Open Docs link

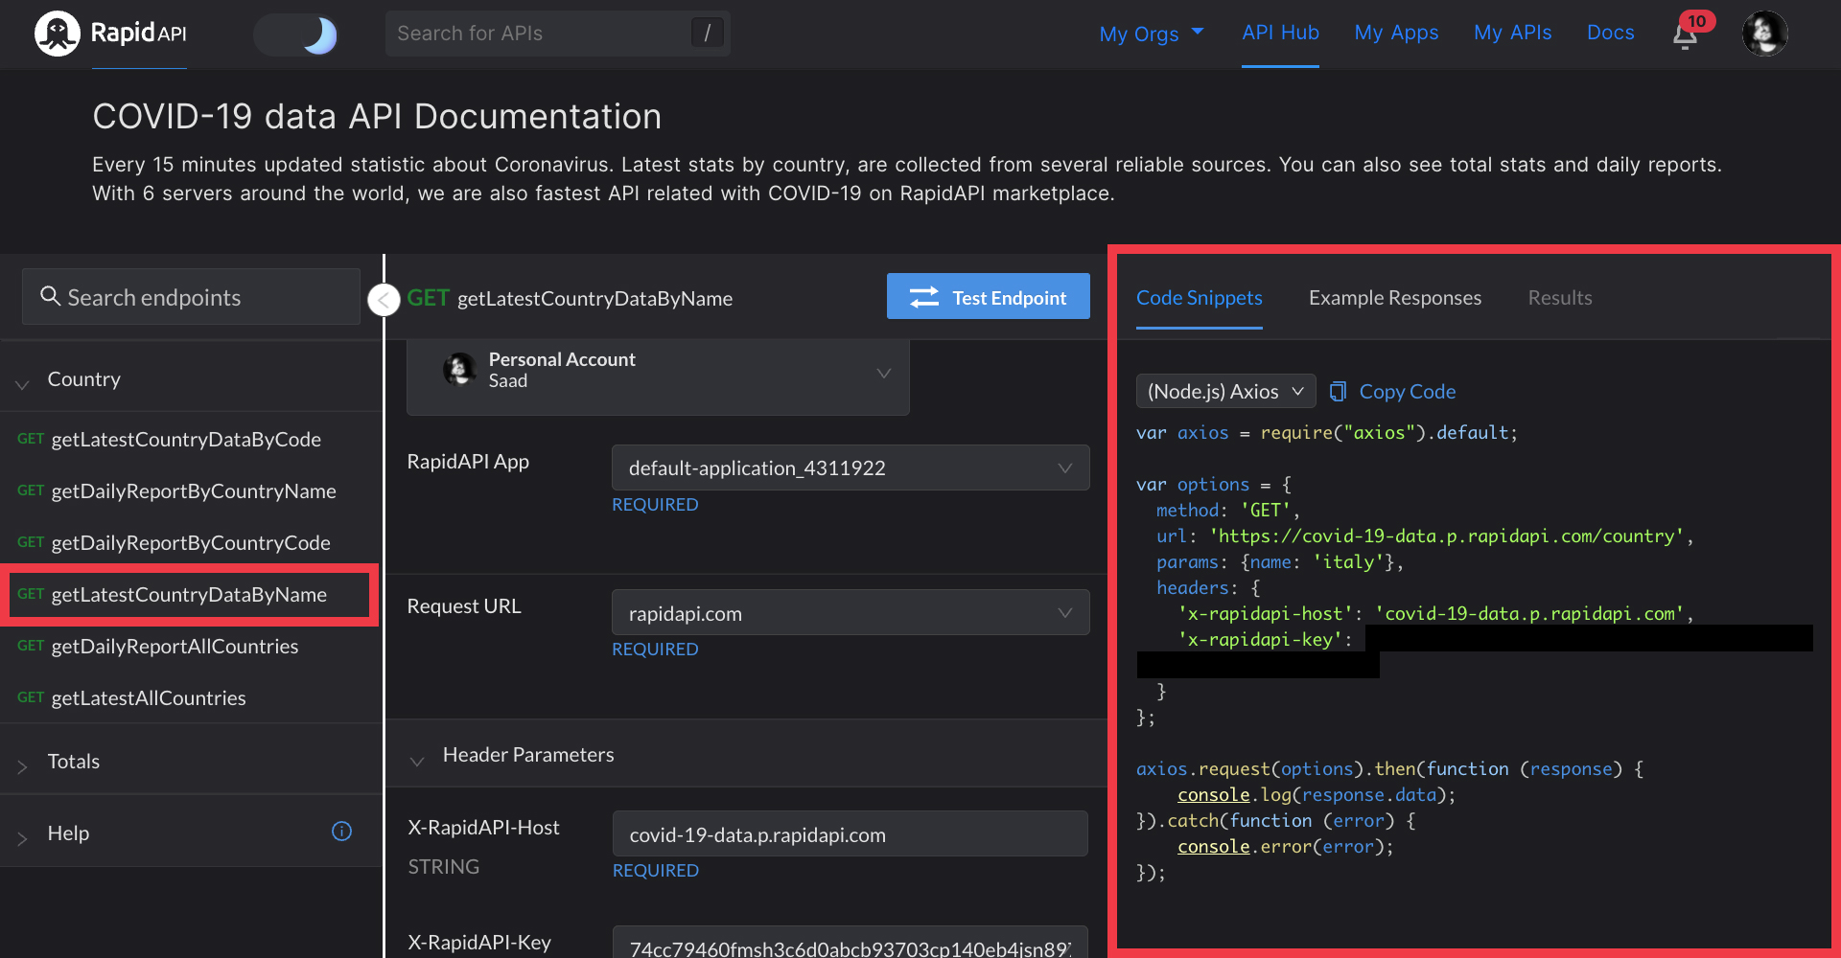[x=1610, y=33]
